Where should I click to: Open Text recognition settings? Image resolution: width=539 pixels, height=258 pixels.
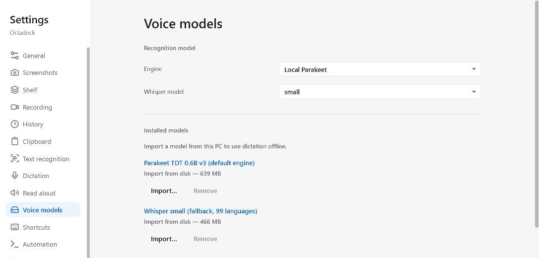point(43,159)
